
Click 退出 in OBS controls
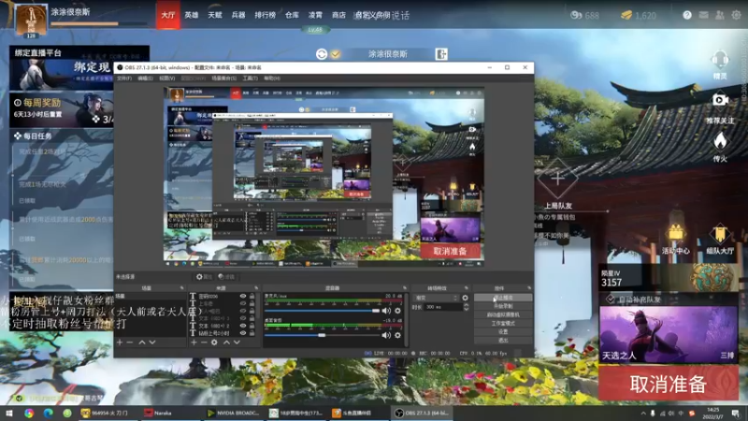pos(503,341)
